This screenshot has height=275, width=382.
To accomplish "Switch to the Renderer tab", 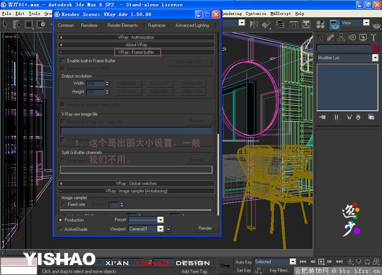I will click(89, 25).
